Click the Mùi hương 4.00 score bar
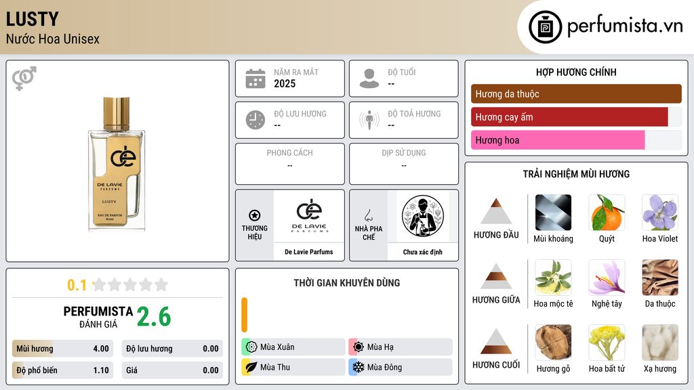Screen dimensions: 694x390 (x=62, y=349)
